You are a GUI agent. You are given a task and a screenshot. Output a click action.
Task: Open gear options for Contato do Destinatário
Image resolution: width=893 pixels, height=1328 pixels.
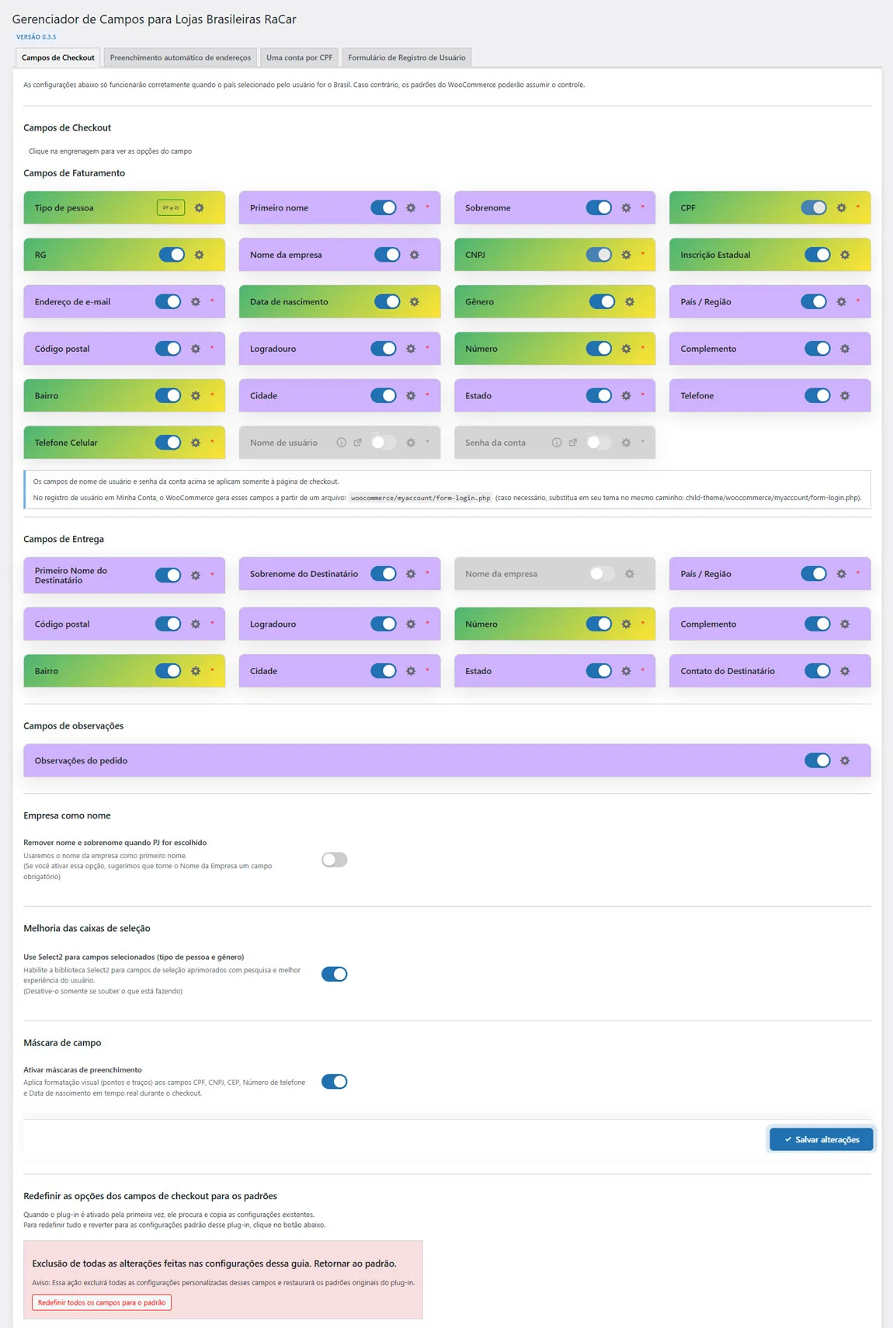point(845,671)
